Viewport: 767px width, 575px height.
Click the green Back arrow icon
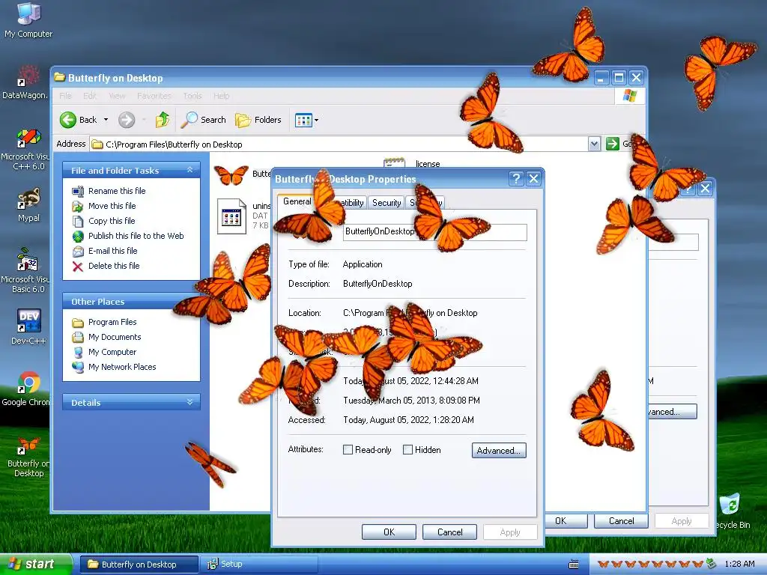pyautogui.click(x=68, y=120)
